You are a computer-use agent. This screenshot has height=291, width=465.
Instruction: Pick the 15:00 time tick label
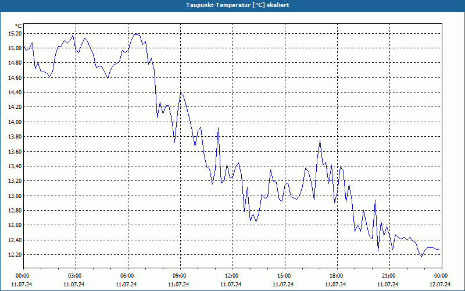tap(285, 276)
